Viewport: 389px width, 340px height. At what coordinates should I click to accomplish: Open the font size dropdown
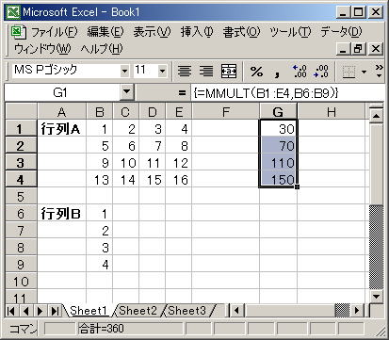162,71
